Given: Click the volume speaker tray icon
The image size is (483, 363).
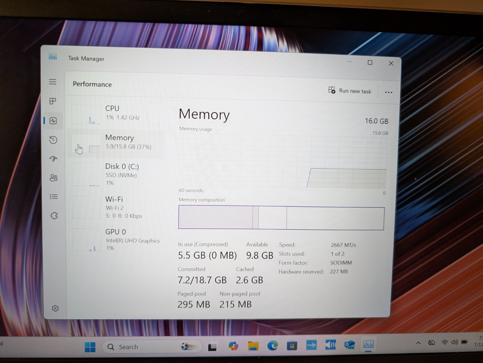Looking at the screenshot, I should pos(454,342).
